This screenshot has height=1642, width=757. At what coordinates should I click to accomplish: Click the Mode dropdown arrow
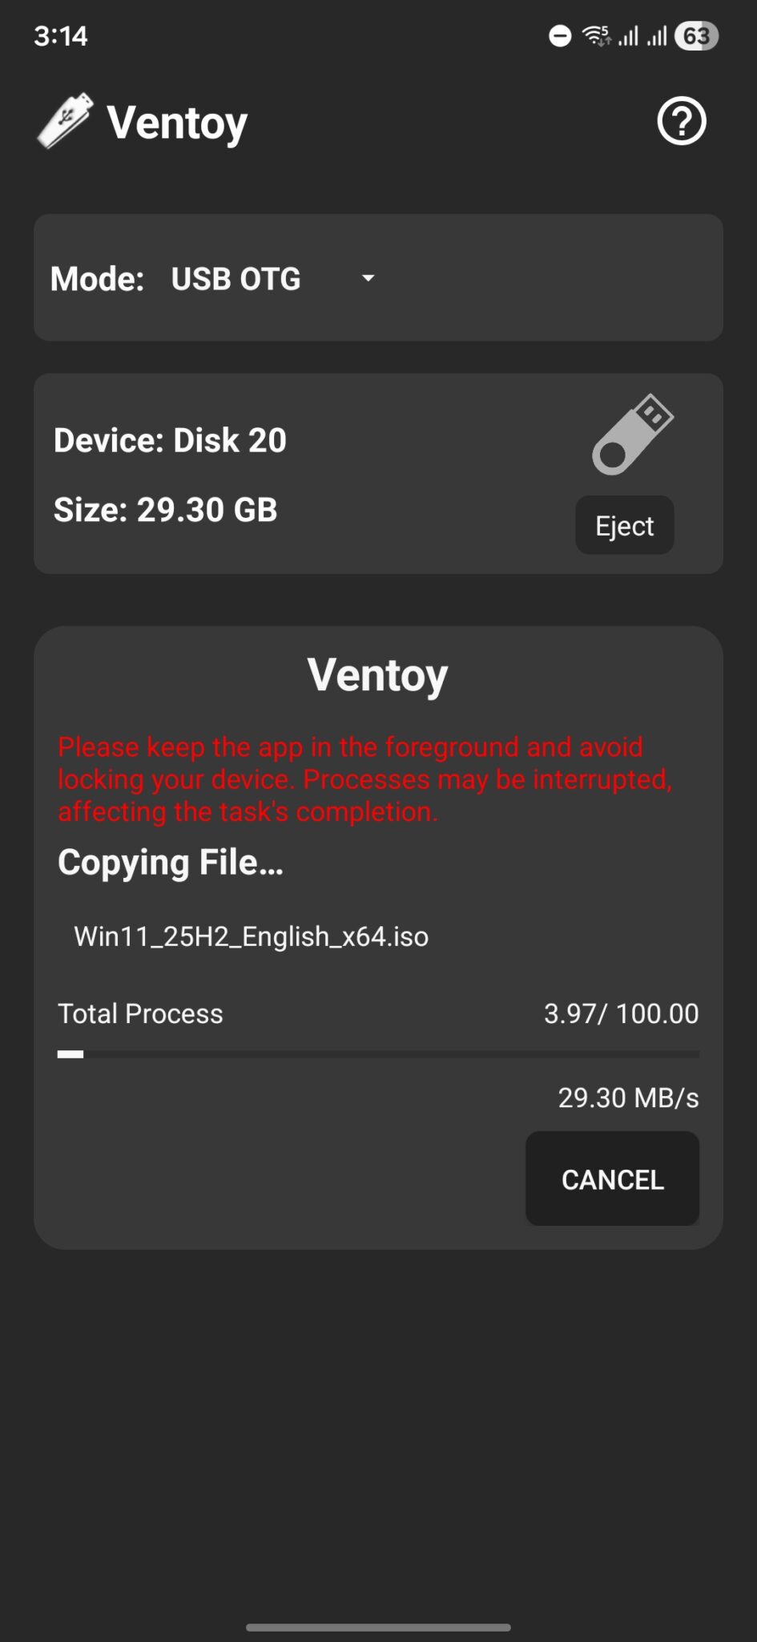pos(367,278)
